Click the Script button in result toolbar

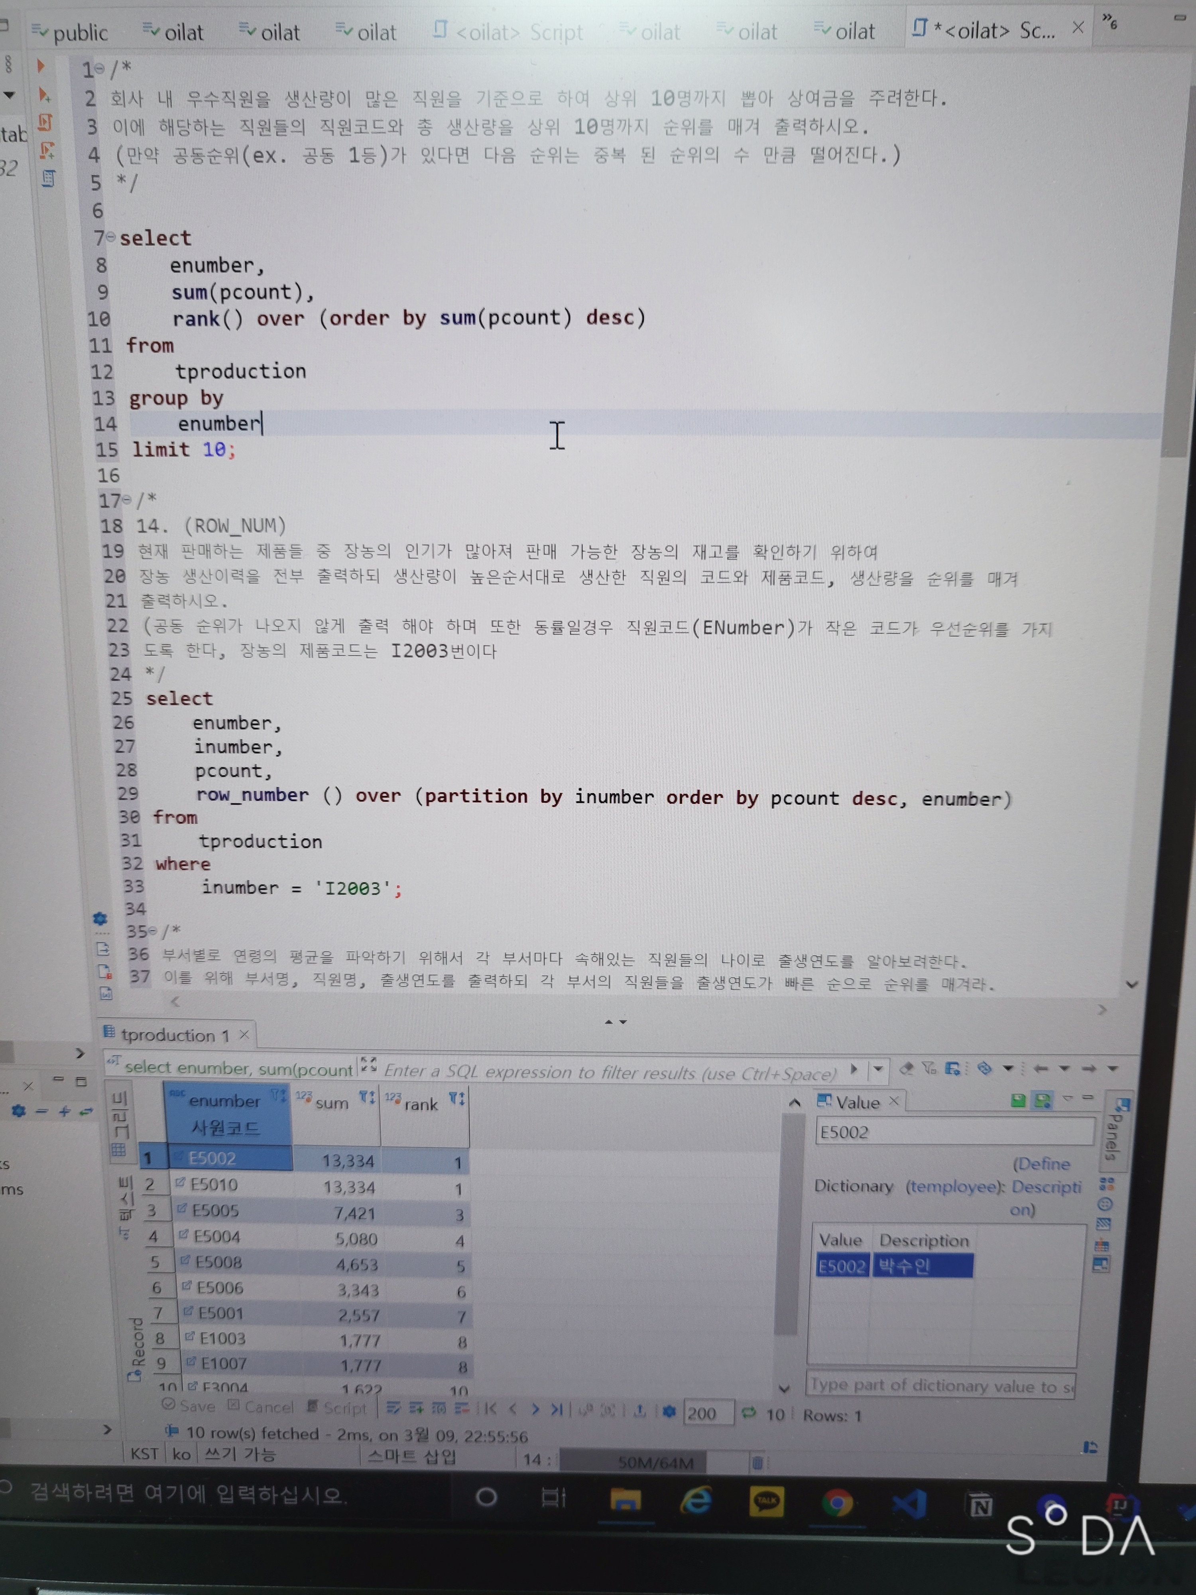336,1407
